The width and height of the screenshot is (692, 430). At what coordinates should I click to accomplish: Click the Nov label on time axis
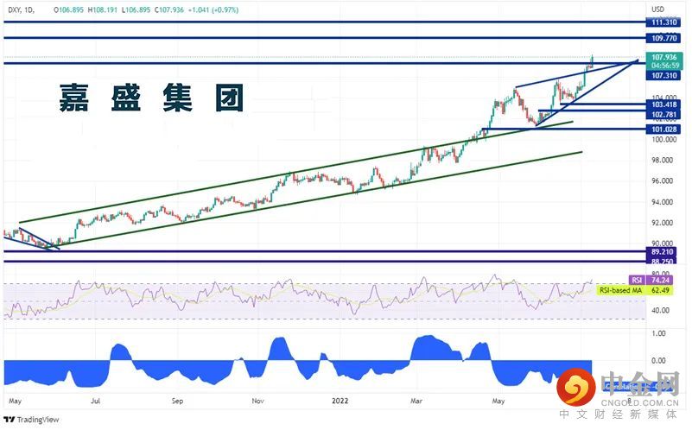[x=257, y=401]
